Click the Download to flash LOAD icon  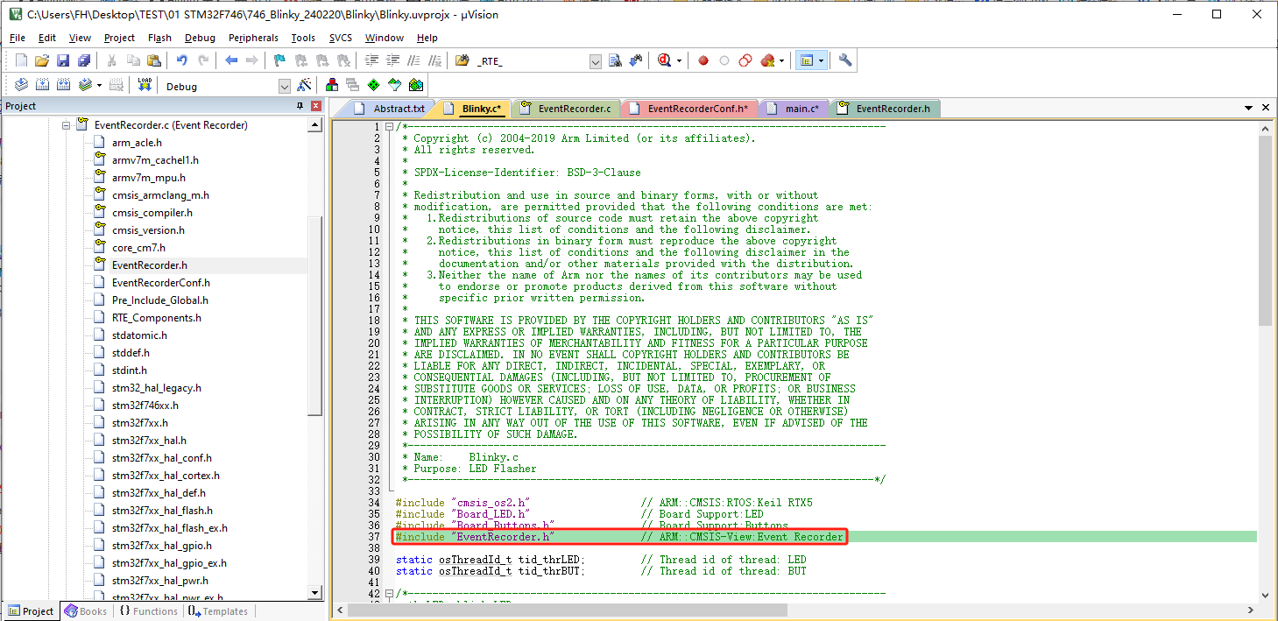[145, 85]
